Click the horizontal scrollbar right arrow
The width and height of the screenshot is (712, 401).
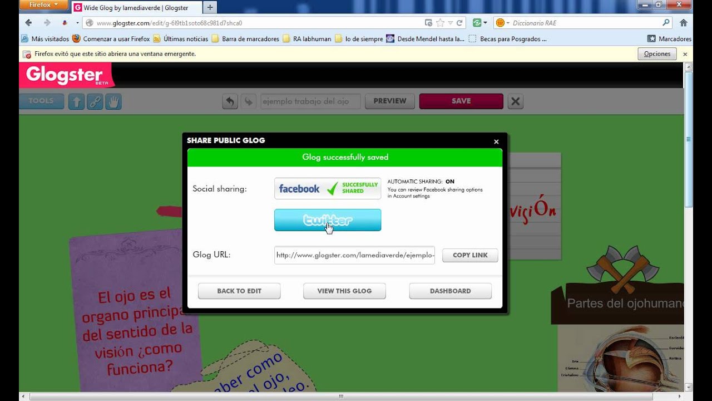coord(679,397)
